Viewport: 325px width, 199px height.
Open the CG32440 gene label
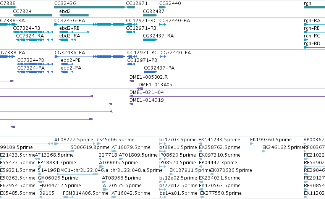coord(170,3)
